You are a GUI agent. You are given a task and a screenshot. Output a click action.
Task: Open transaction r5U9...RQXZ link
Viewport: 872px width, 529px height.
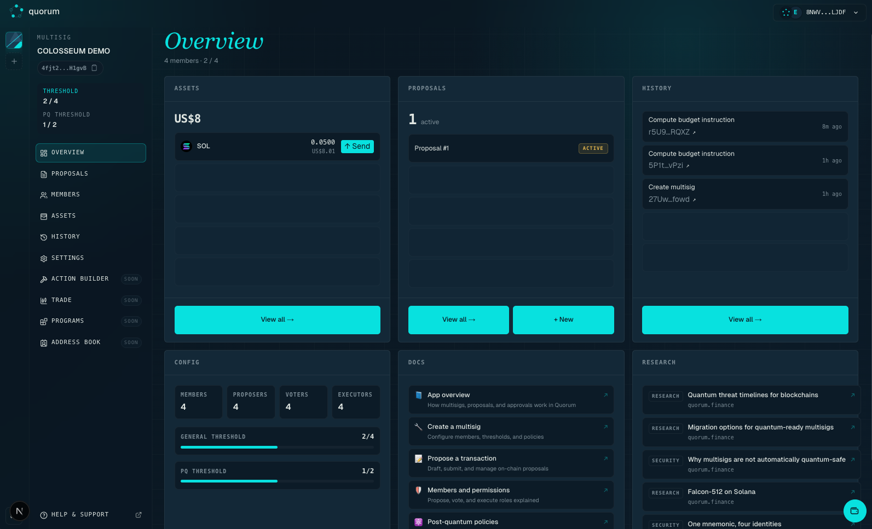pos(672,132)
